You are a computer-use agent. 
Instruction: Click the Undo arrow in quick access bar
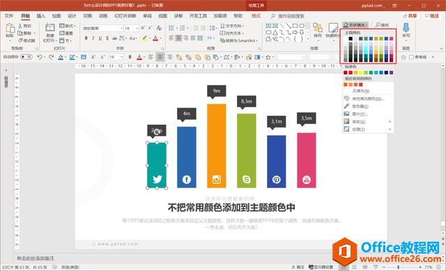(39, 57)
